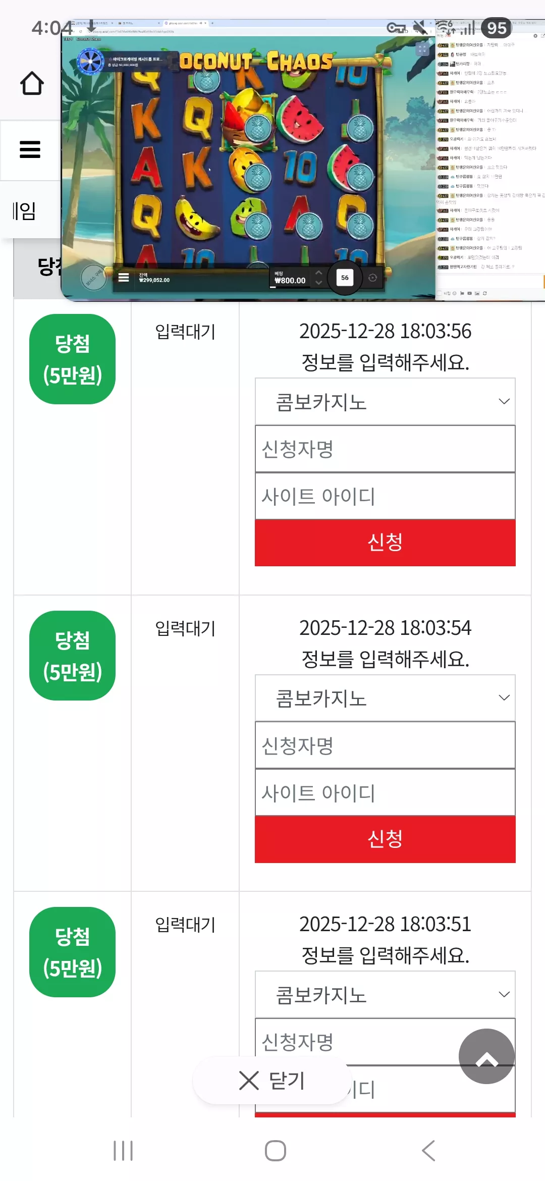Increase bet with the up arrow
The height and width of the screenshot is (1181, 545).
(318, 273)
